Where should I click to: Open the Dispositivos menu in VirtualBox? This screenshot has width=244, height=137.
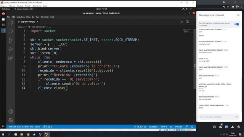click(x=37, y=6)
